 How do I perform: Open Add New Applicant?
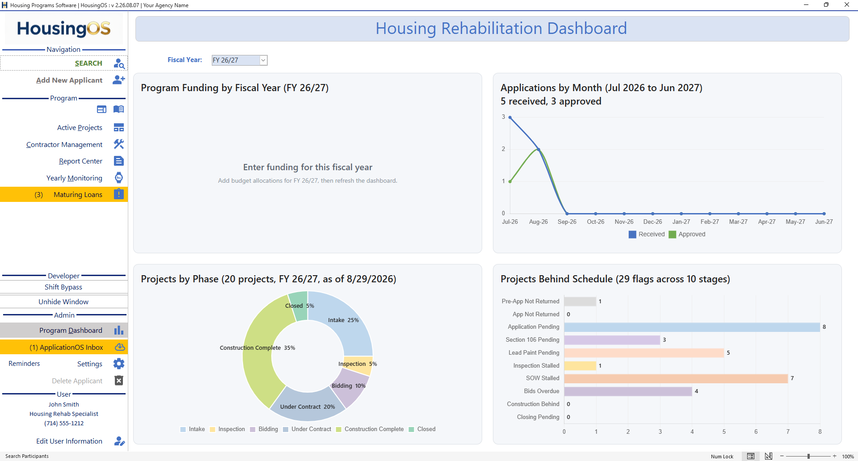(x=69, y=80)
